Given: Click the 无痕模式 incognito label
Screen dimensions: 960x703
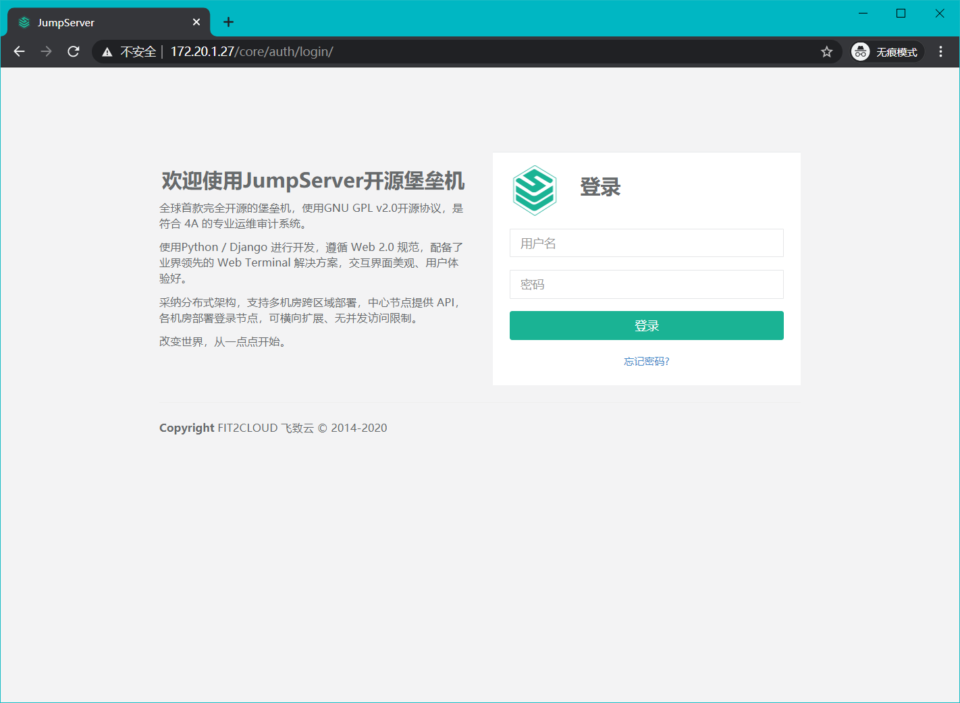Looking at the screenshot, I should pos(897,52).
